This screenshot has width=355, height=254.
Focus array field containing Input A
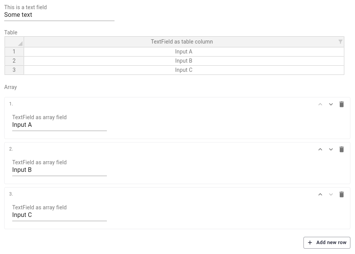(59, 125)
